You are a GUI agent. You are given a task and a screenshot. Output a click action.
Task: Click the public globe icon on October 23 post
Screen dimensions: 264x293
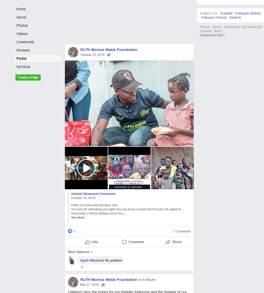pos(109,55)
